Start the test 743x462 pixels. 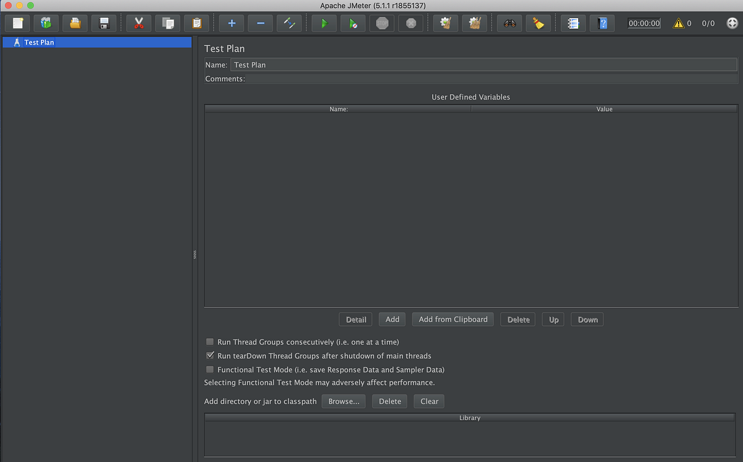pyautogui.click(x=324, y=23)
